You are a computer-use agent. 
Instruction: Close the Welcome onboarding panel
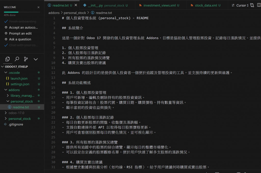38,7
